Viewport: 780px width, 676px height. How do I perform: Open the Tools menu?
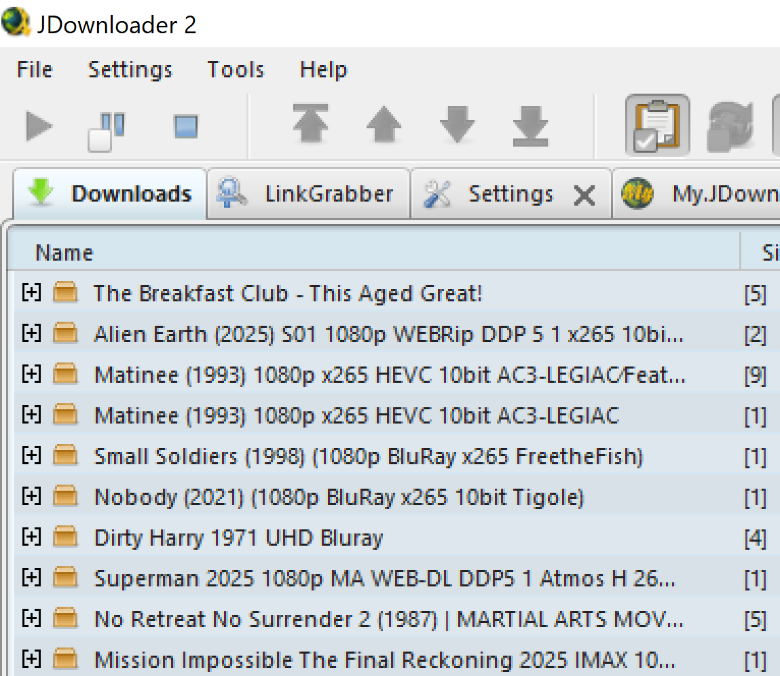[236, 70]
